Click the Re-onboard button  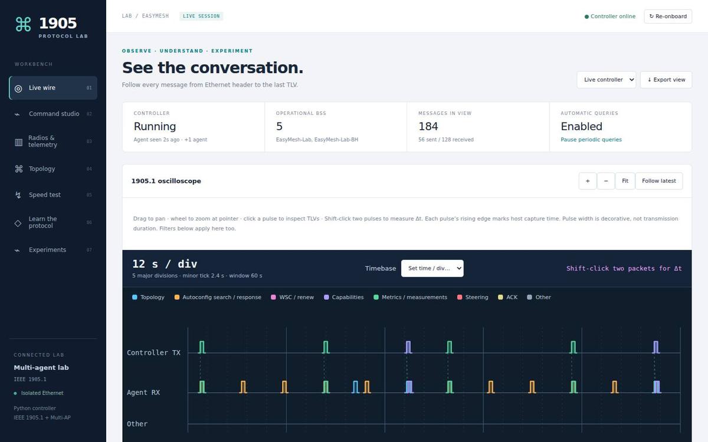(668, 17)
